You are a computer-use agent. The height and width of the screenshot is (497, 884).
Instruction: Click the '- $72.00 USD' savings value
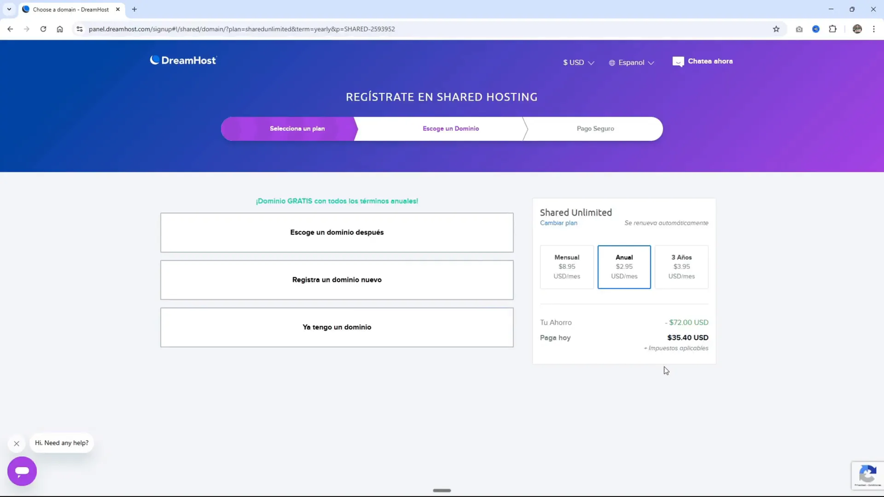(687, 322)
